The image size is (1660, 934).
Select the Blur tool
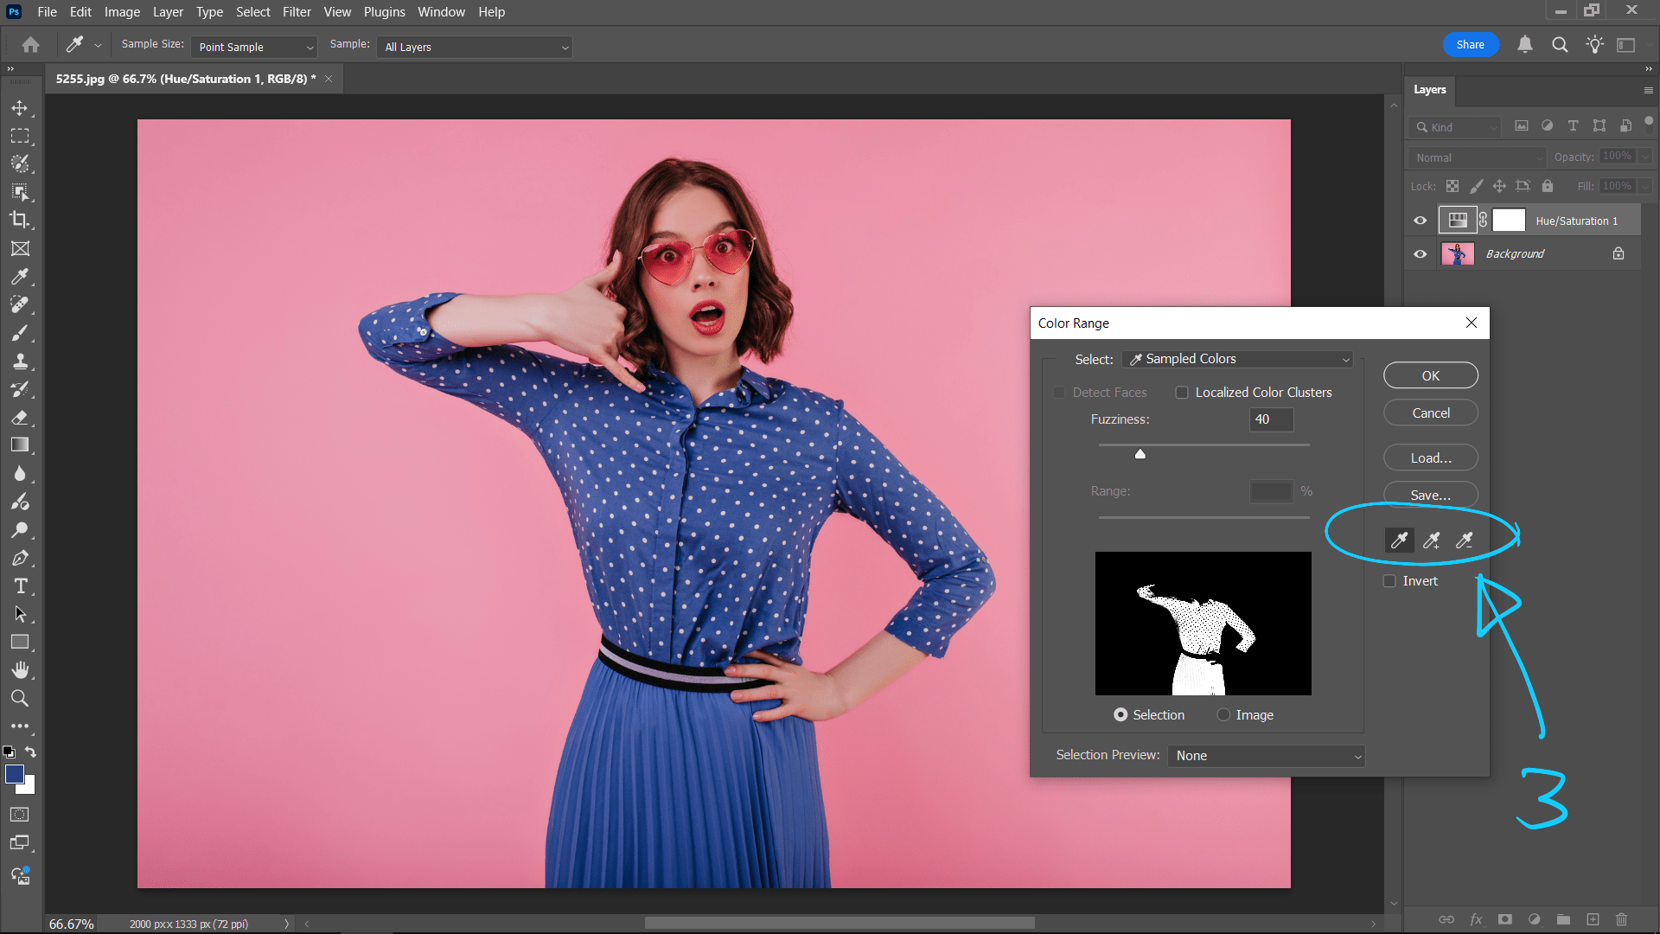(x=20, y=473)
